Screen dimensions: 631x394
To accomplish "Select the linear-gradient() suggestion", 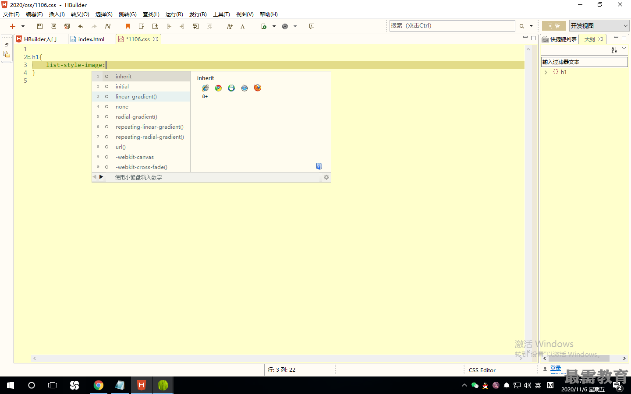I will 141,96.
